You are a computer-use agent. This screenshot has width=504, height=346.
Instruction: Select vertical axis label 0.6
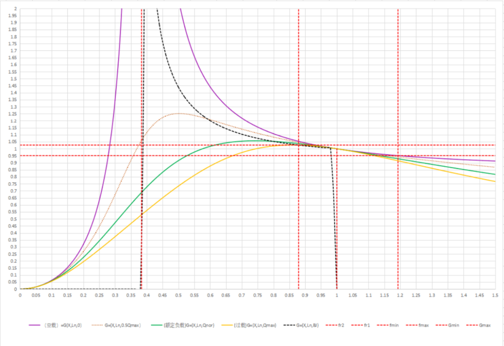pos(14,205)
